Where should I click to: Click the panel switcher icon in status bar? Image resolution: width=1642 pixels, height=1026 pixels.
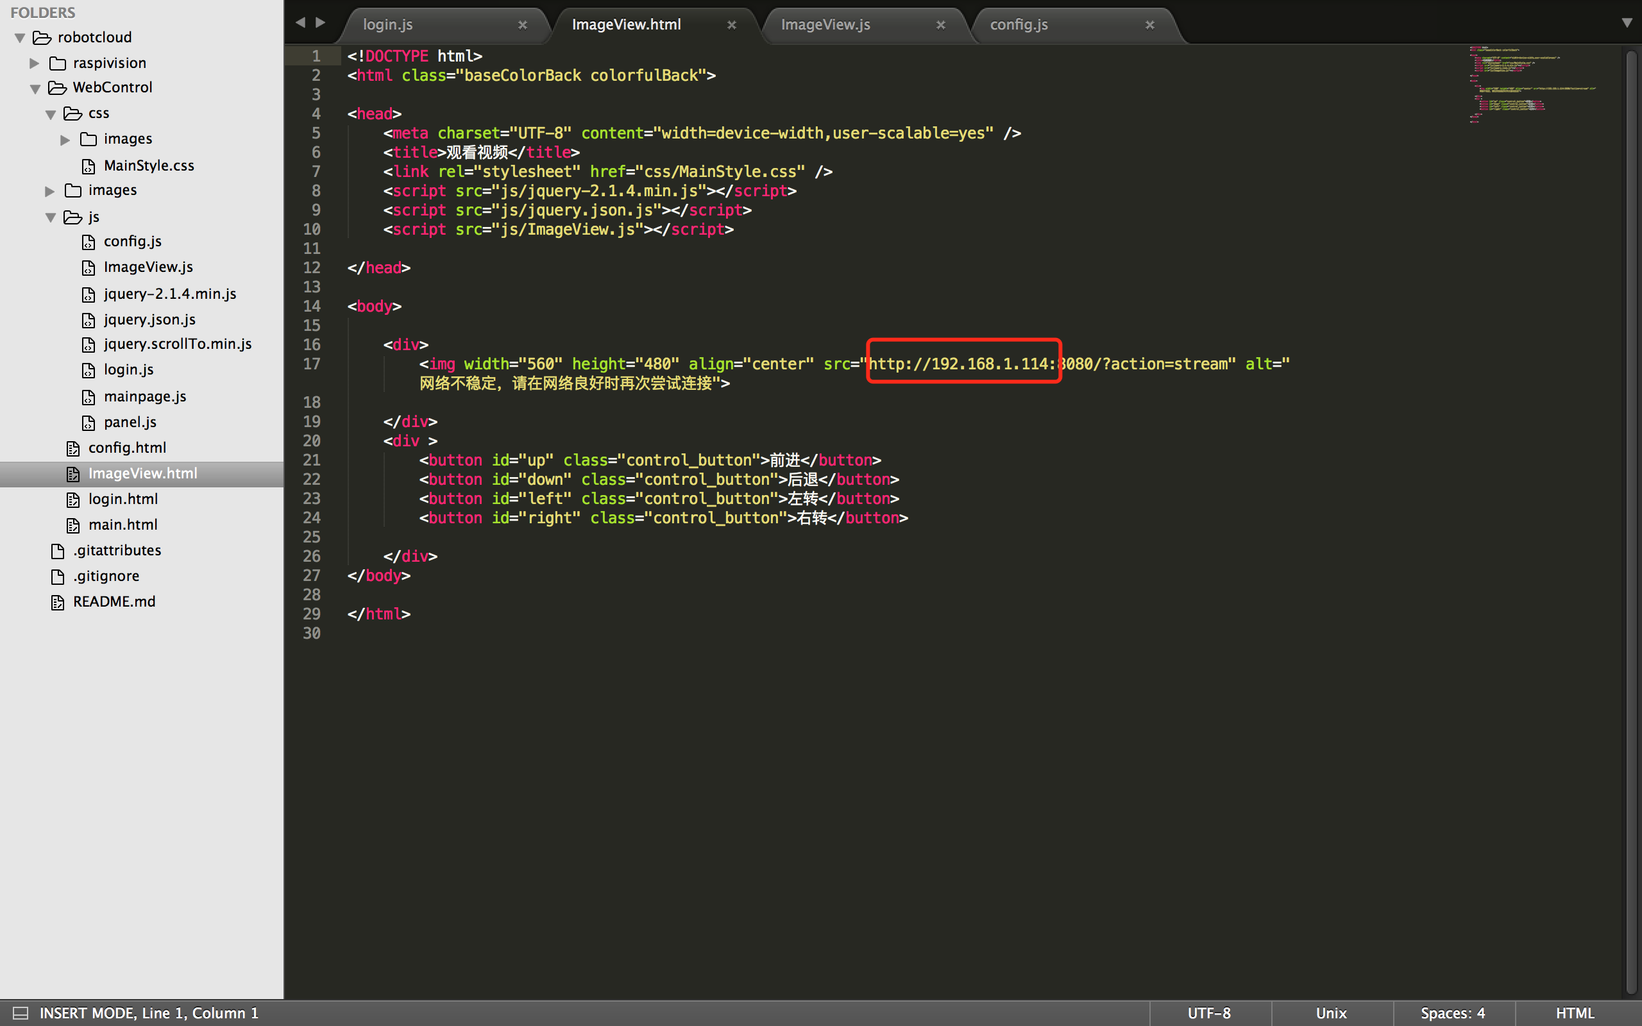(x=21, y=1013)
